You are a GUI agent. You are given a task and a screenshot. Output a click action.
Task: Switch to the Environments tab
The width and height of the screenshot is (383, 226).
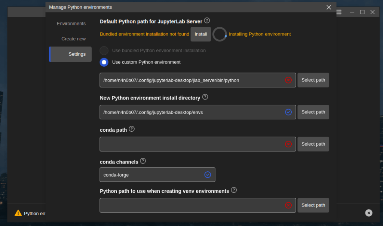[x=71, y=23]
